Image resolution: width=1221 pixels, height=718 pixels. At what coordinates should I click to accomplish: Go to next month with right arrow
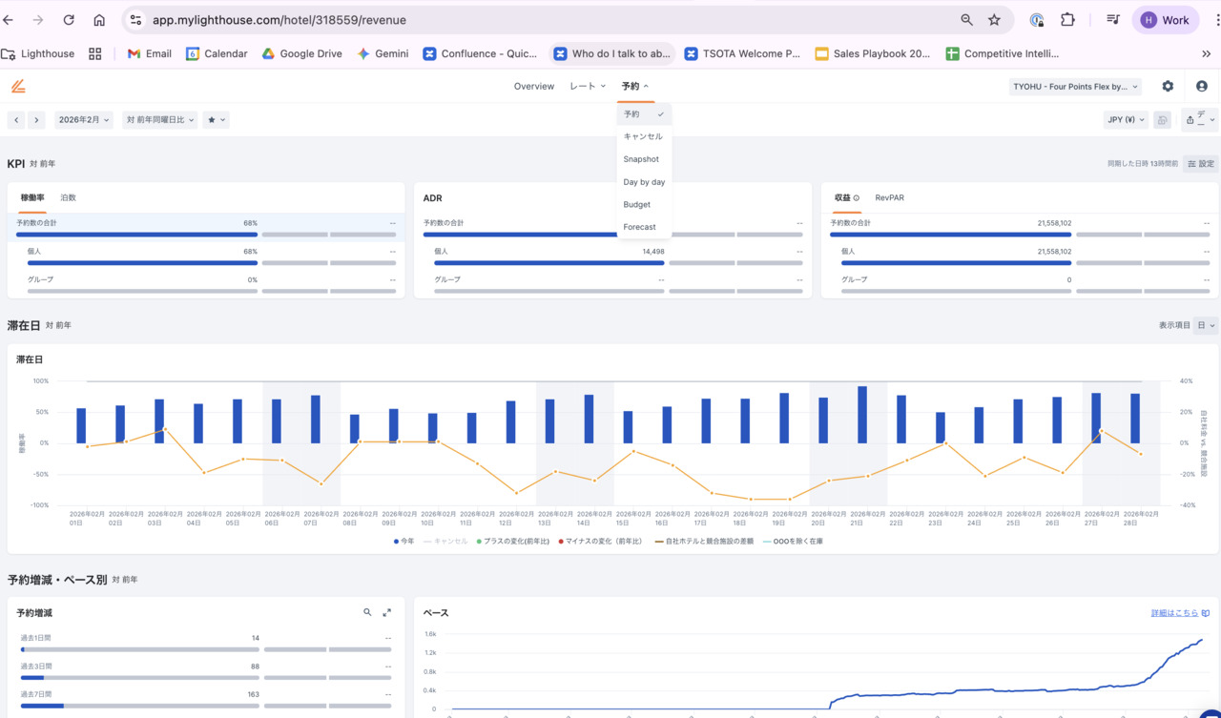(x=36, y=120)
